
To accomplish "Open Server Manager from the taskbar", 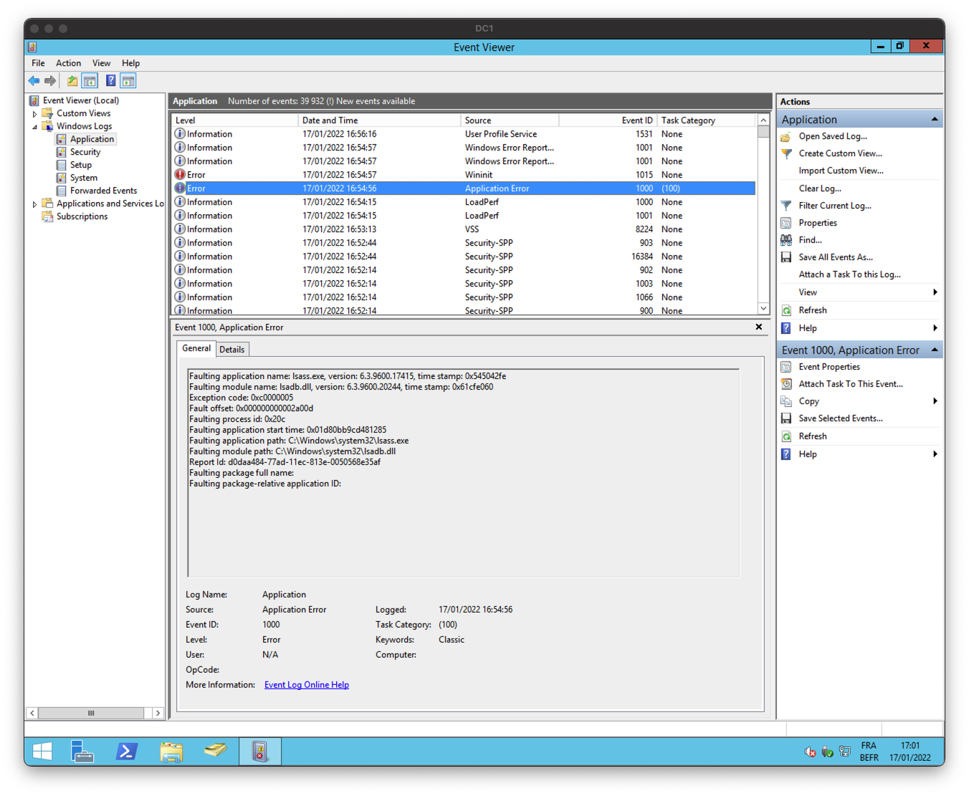I will [83, 752].
